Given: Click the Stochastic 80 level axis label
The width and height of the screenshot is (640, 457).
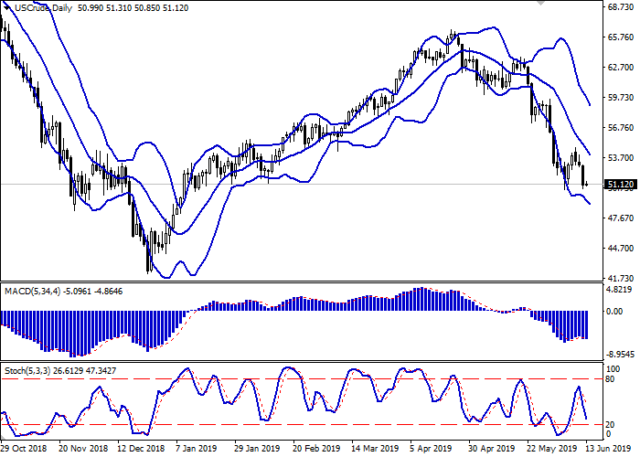Looking at the screenshot, I should point(611,378).
